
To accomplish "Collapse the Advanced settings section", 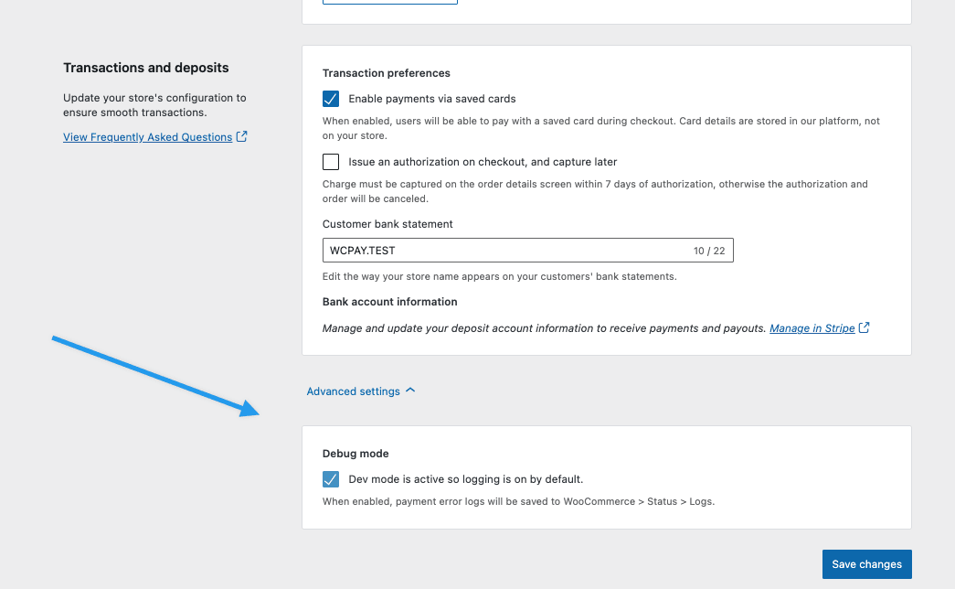I will [361, 391].
